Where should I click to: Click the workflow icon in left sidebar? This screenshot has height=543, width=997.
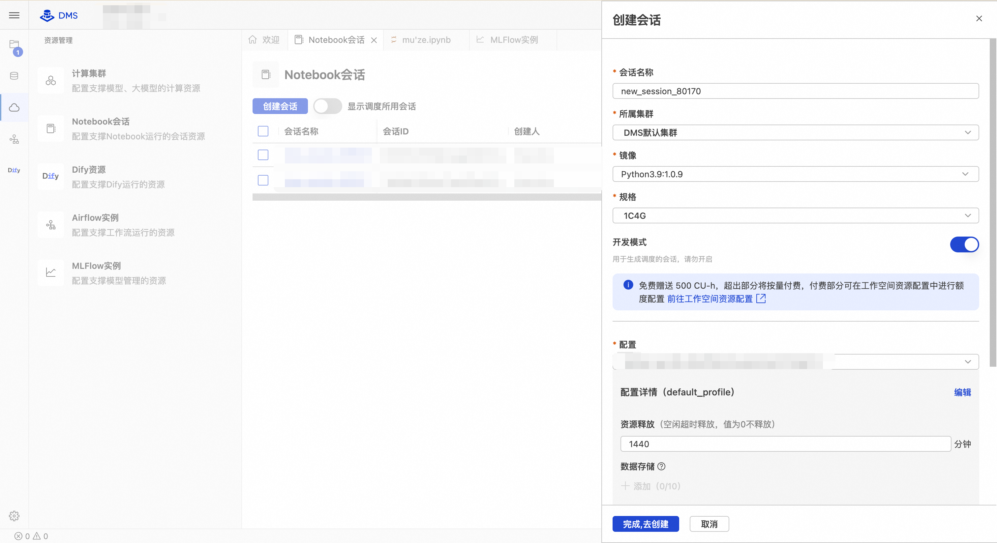[14, 139]
